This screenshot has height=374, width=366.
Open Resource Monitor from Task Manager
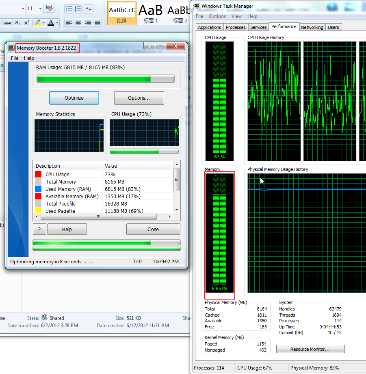pos(310,349)
